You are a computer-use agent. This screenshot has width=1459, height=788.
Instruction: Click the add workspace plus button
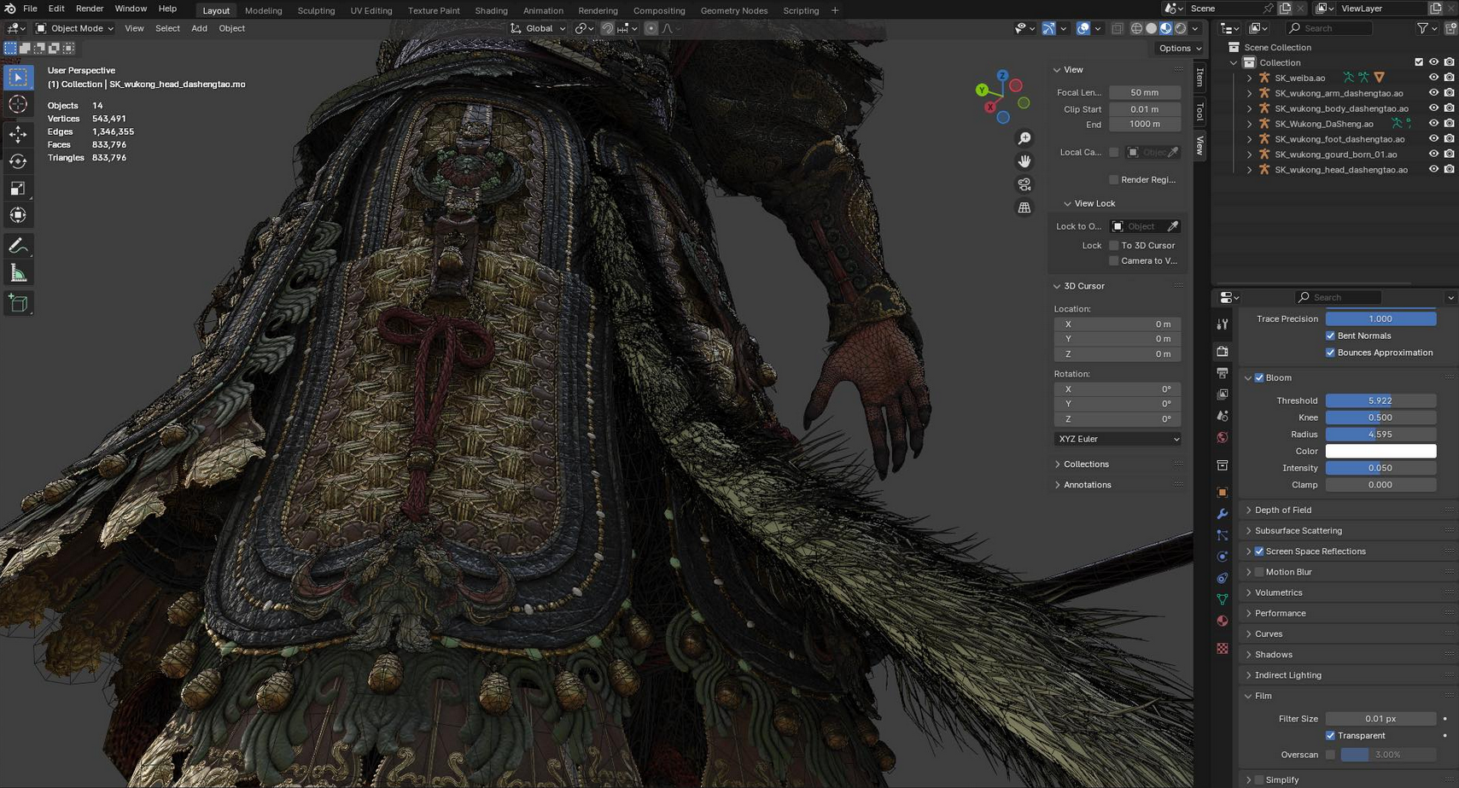click(835, 10)
